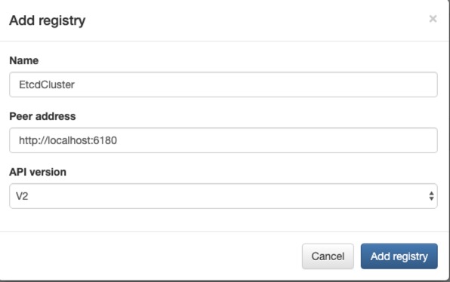This screenshot has height=282, width=450.
Task: Expand the version combo box showing V2
Action: point(223,196)
